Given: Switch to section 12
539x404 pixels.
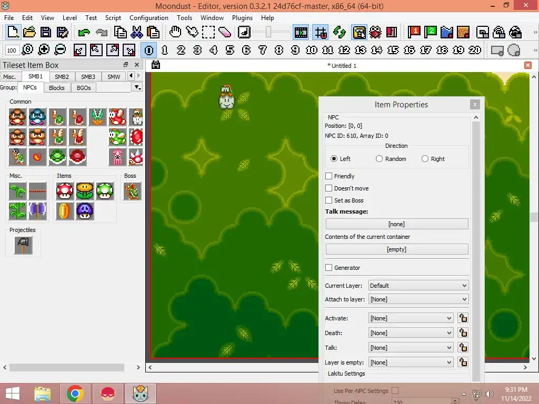Looking at the screenshot, I should (344, 50).
